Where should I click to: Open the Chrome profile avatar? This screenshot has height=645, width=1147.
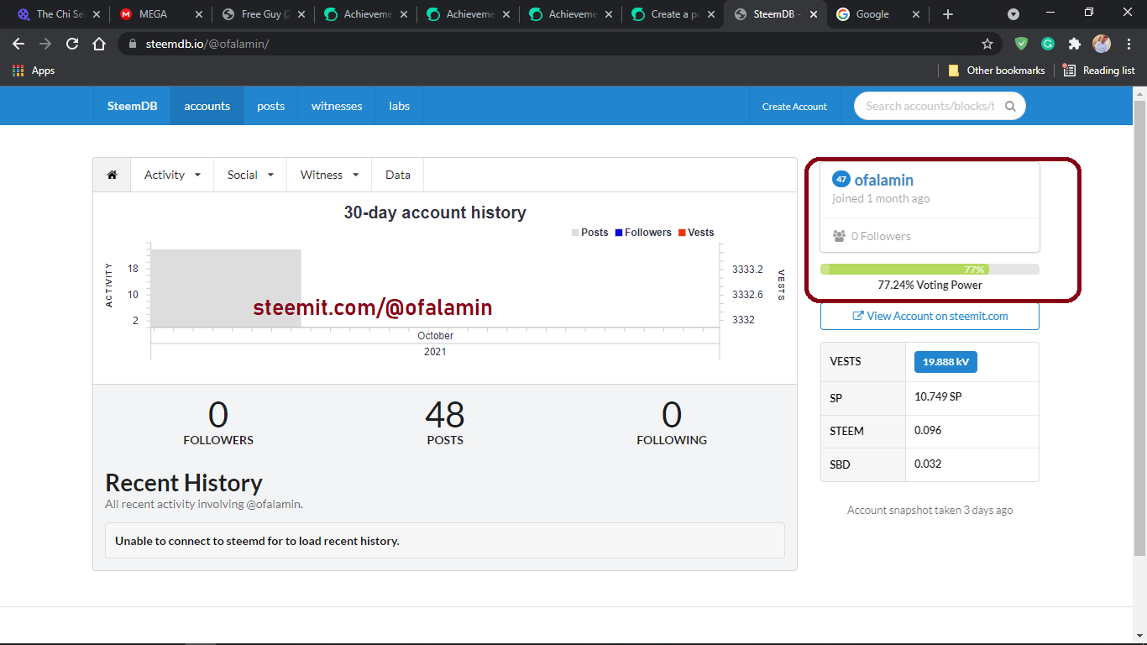[x=1102, y=44]
